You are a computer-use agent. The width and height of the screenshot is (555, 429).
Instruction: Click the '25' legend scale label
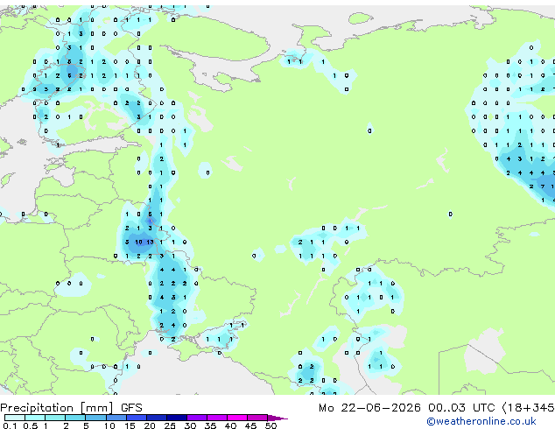click(170, 425)
